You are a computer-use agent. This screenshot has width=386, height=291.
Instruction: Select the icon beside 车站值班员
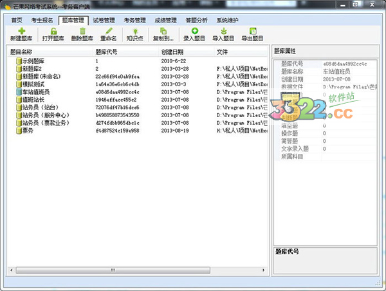click(x=19, y=92)
